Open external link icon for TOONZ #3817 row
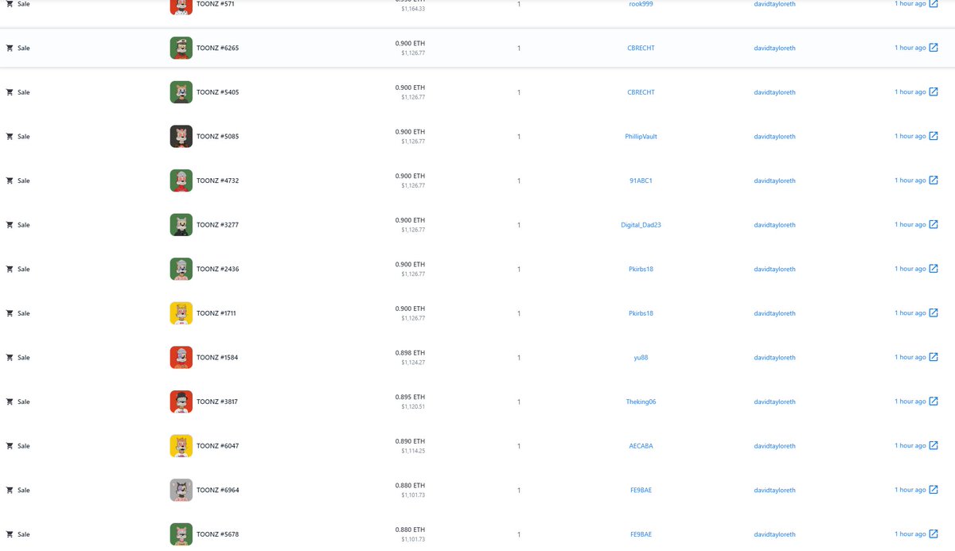The width and height of the screenshot is (955, 551). [x=934, y=402]
